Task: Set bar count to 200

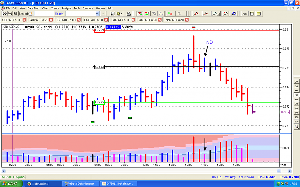Action: 296,121
